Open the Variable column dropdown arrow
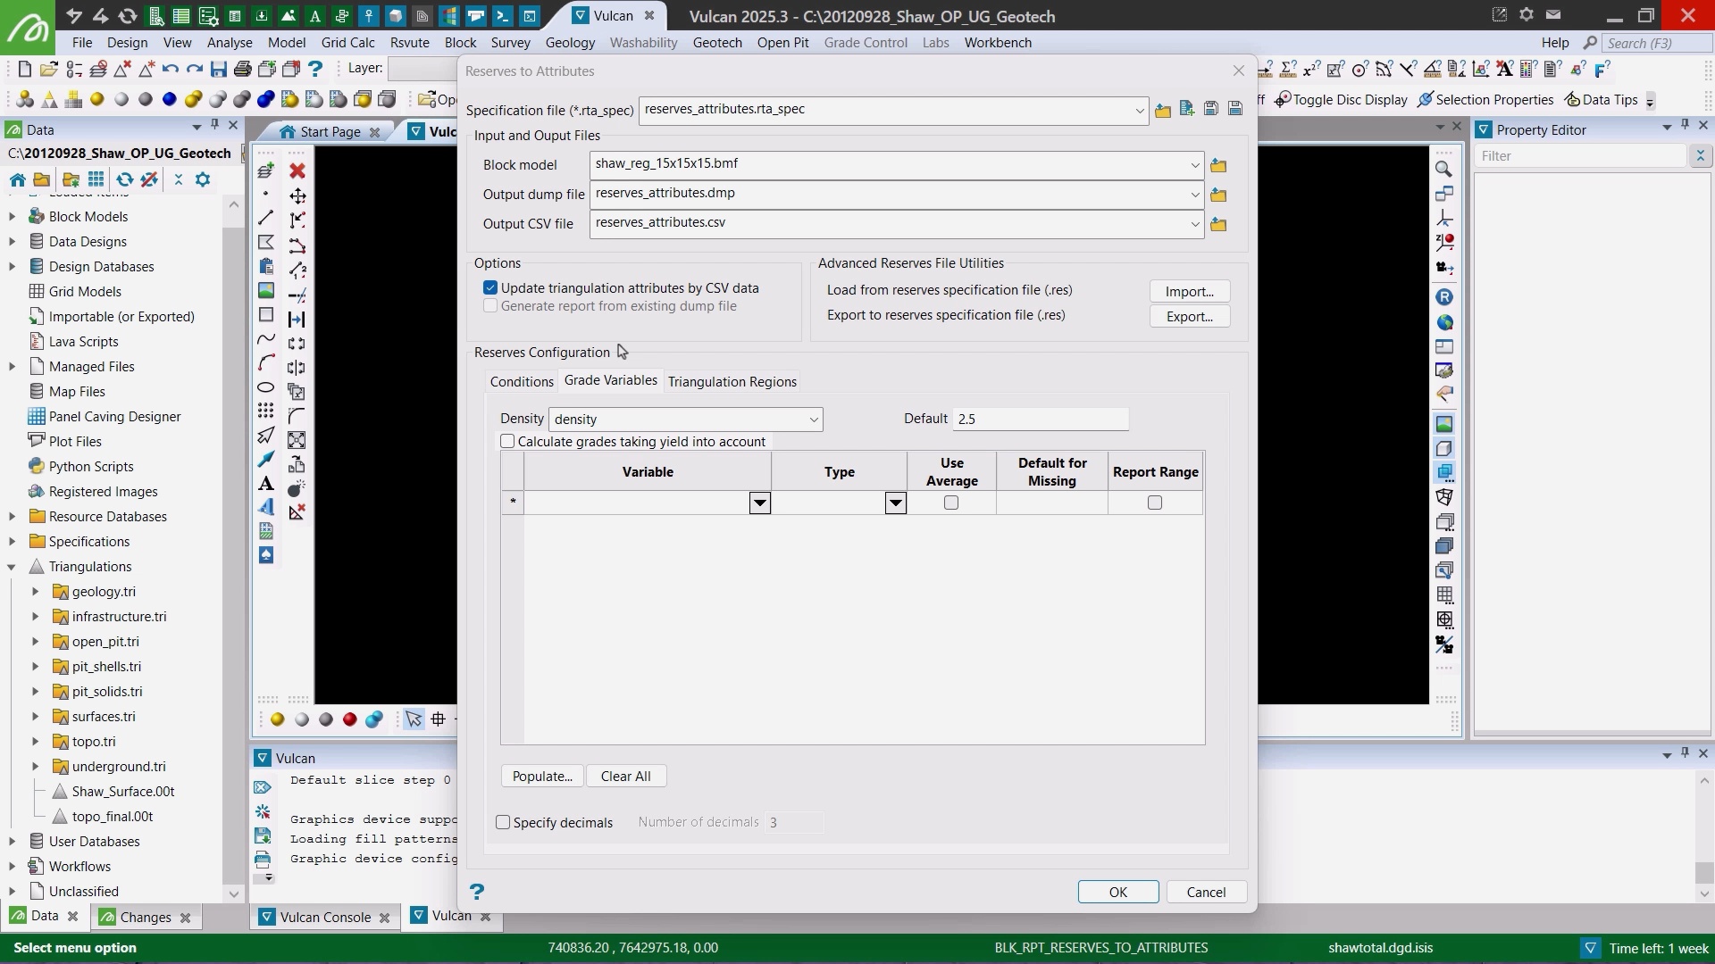The height and width of the screenshot is (964, 1715). pyautogui.click(x=759, y=503)
